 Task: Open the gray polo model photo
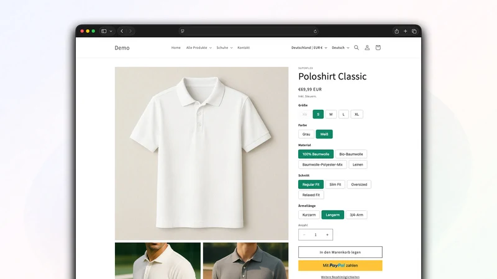click(245, 261)
